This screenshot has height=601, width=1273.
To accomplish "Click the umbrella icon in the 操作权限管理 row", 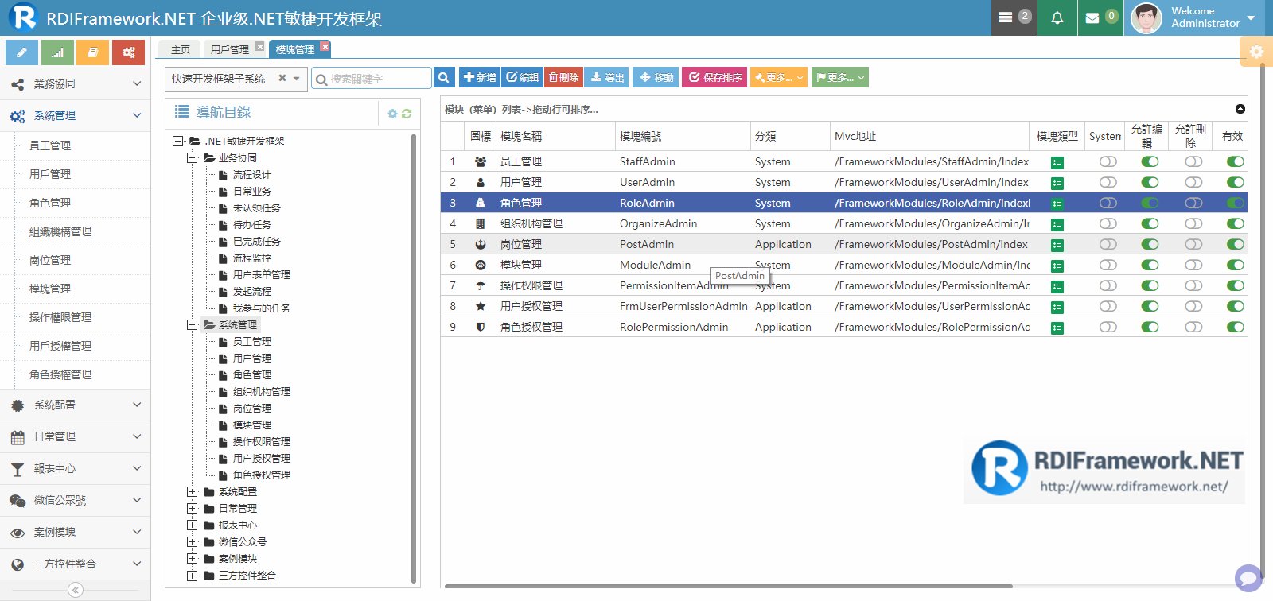I will [x=481, y=285].
